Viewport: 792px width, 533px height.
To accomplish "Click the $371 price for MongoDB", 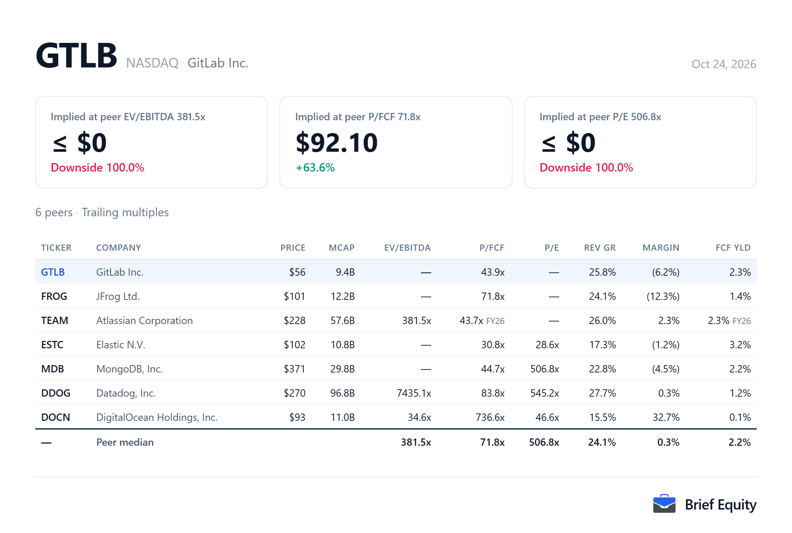I will (294, 369).
